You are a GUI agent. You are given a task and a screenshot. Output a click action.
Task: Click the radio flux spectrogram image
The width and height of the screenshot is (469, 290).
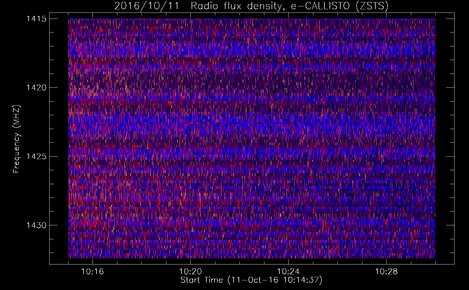click(252, 138)
